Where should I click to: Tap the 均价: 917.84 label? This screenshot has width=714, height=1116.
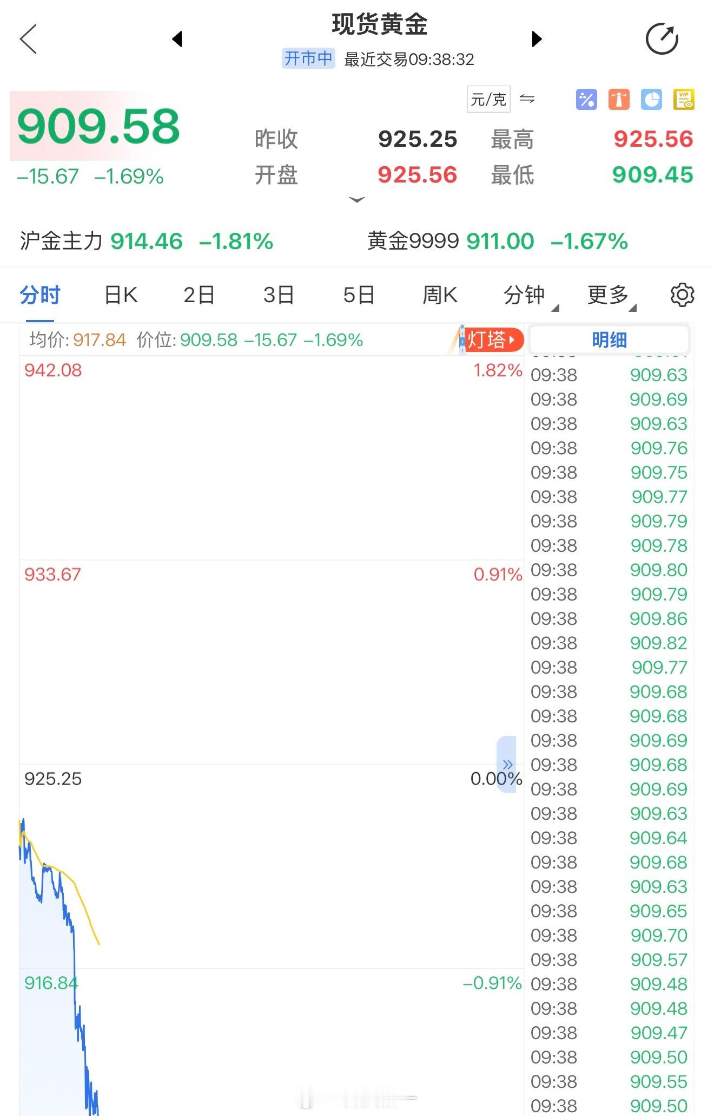(x=77, y=340)
